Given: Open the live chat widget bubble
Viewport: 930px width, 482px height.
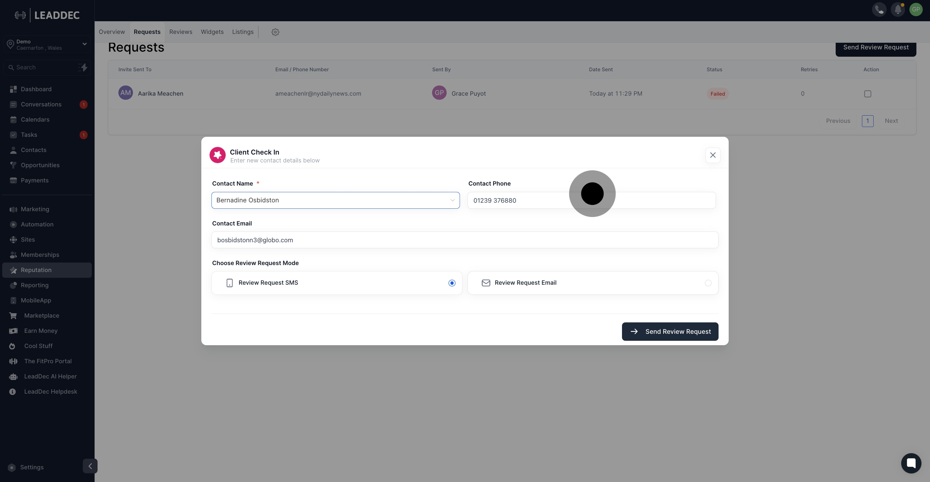Looking at the screenshot, I should pyautogui.click(x=911, y=463).
